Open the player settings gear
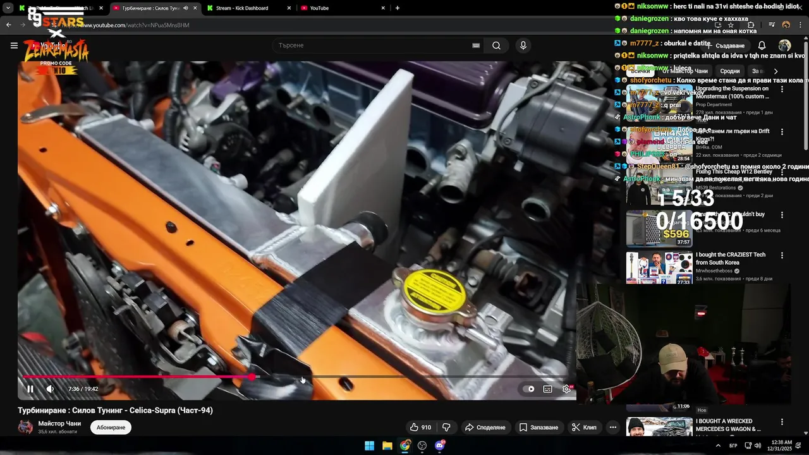The image size is (809, 455). point(566,389)
